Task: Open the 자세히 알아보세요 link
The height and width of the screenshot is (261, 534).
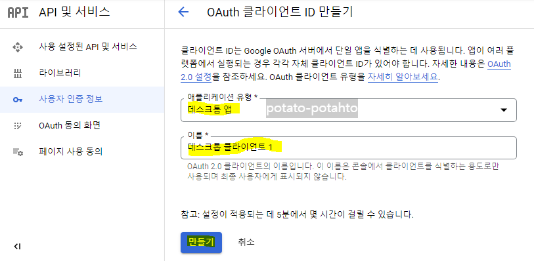Action: (403, 77)
